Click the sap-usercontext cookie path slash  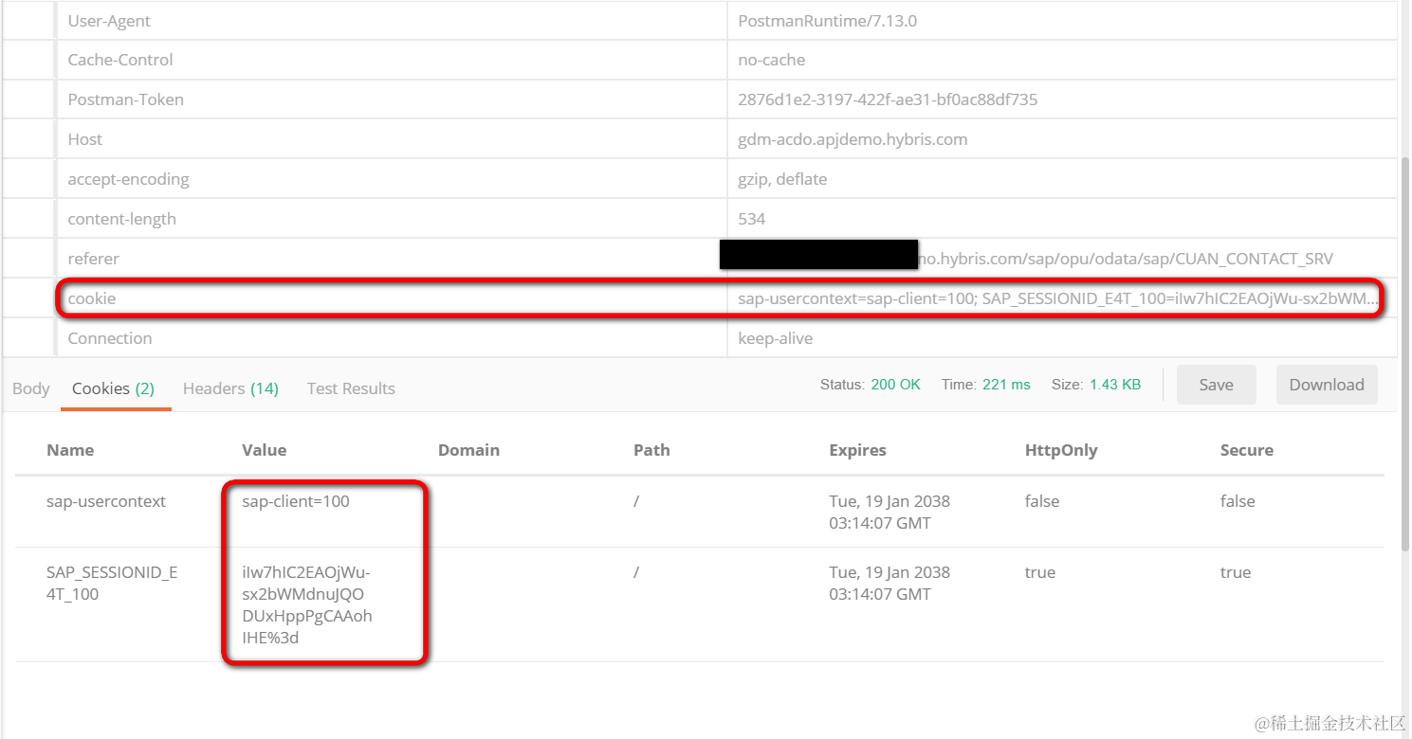coord(636,501)
